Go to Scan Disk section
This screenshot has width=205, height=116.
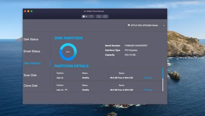(x=30, y=75)
